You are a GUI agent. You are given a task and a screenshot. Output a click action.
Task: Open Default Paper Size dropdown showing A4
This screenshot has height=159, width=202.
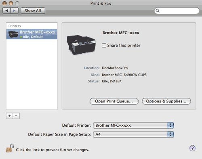133,134
